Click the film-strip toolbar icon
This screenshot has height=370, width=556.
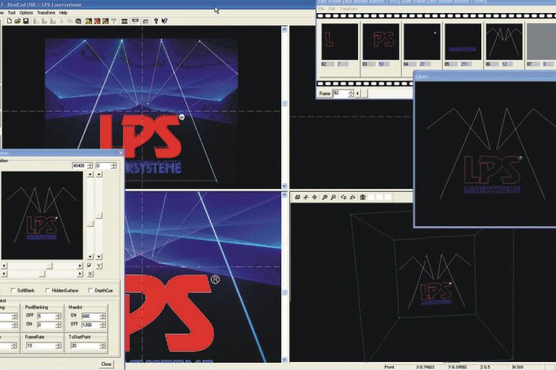click(x=125, y=21)
